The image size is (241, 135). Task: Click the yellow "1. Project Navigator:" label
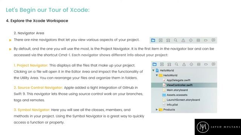click(x=31, y=65)
